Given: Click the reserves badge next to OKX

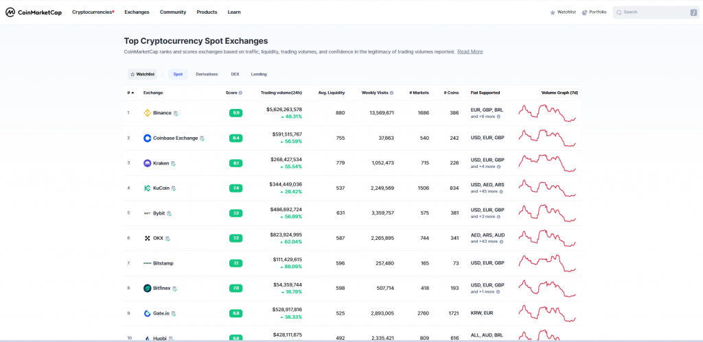Looking at the screenshot, I should (168, 239).
